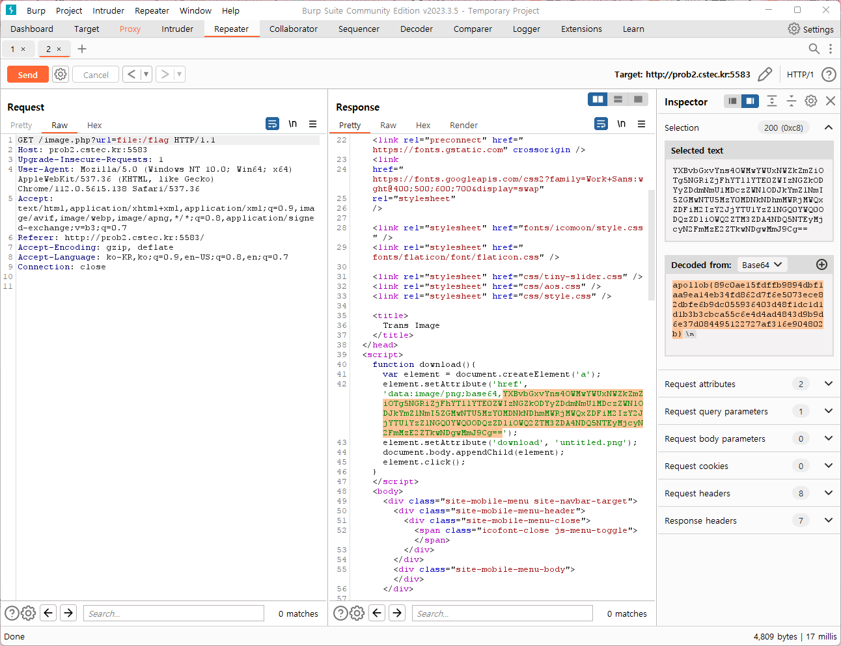The width and height of the screenshot is (841, 646).
Task: Switch request view to Hex
Action: tap(94, 125)
